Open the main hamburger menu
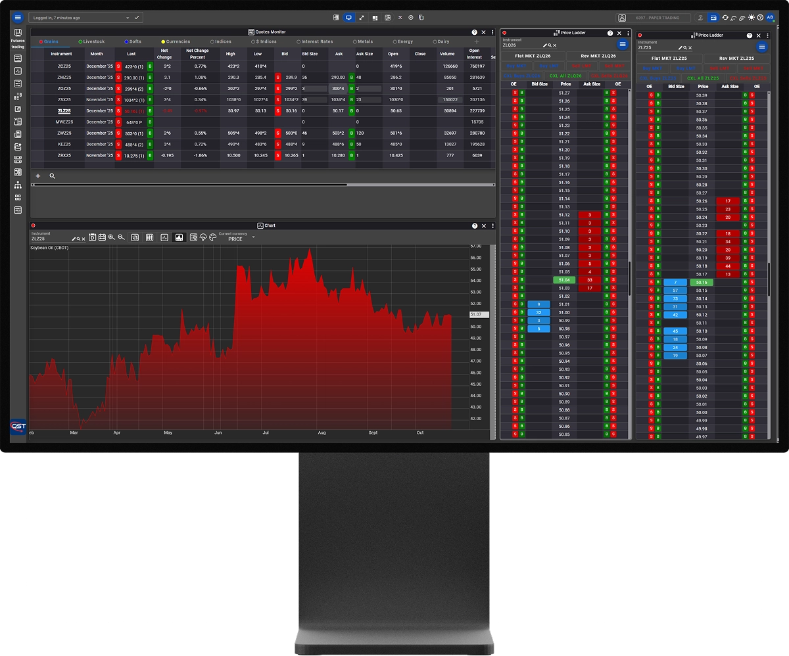This screenshot has width=789, height=656. 18,18
